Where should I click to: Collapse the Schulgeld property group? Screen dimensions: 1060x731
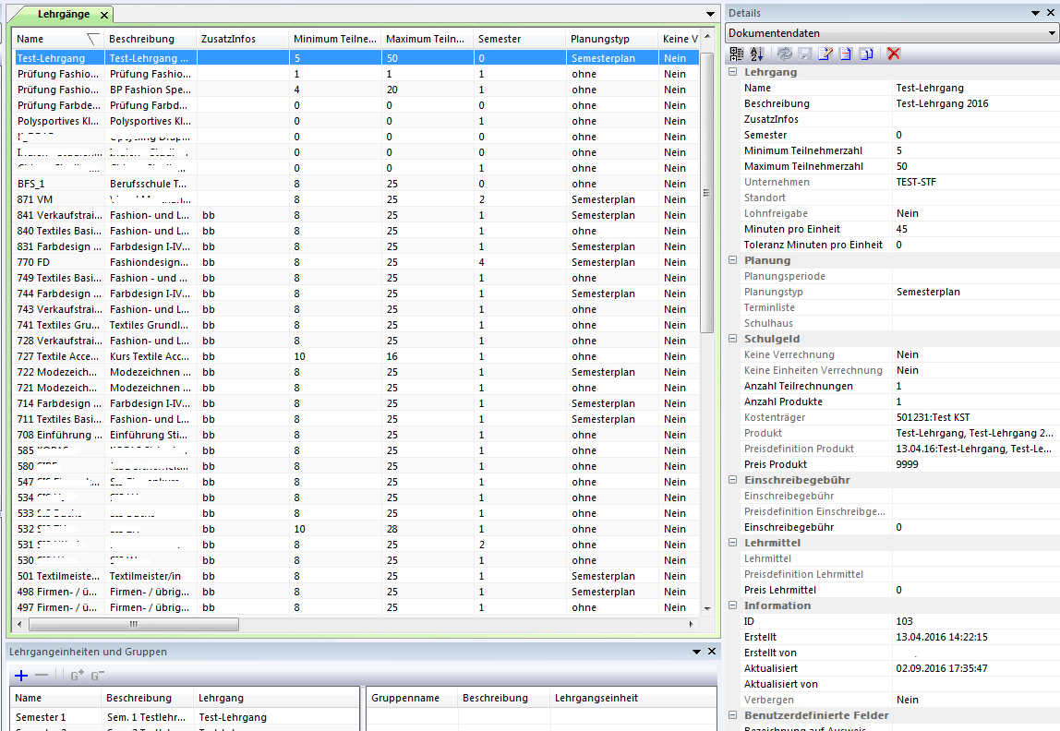click(x=734, y=339)
